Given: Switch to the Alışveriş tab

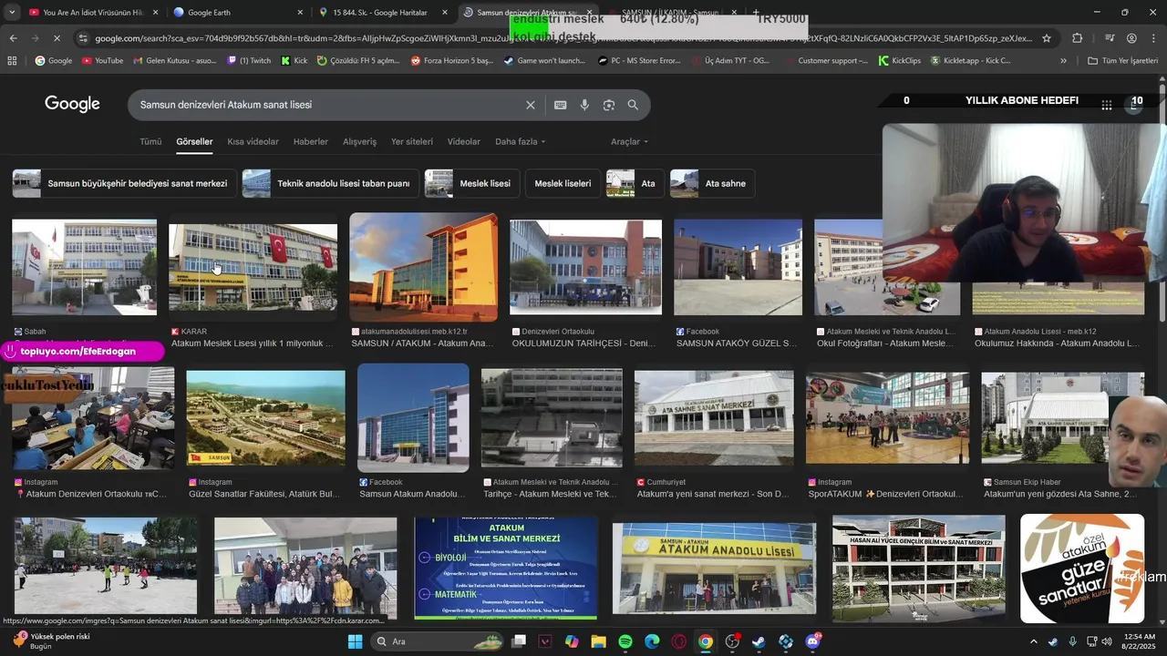Looking at the screenshot, I should click(x=359, y=142).
